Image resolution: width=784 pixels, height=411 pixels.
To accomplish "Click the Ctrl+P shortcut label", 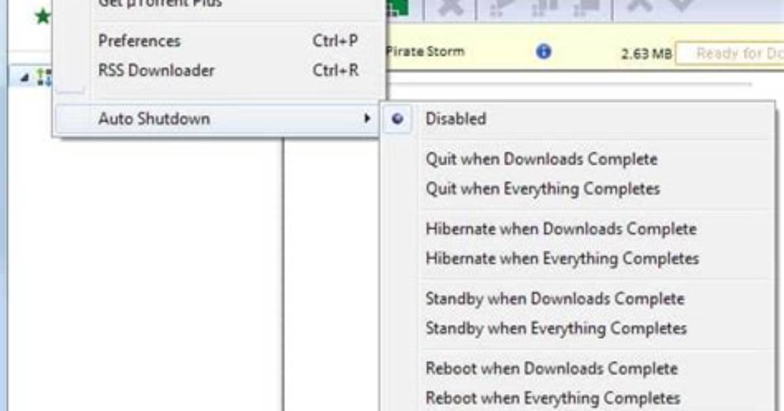I will [x=335, y=41].
